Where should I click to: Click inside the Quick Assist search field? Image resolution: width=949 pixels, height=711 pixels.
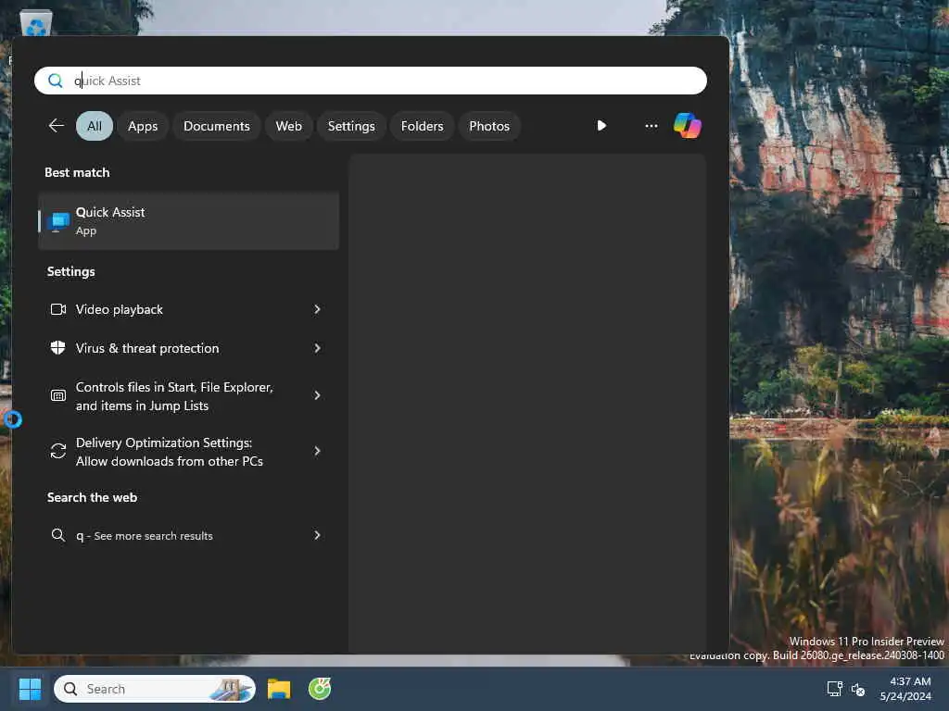point(371,81)
